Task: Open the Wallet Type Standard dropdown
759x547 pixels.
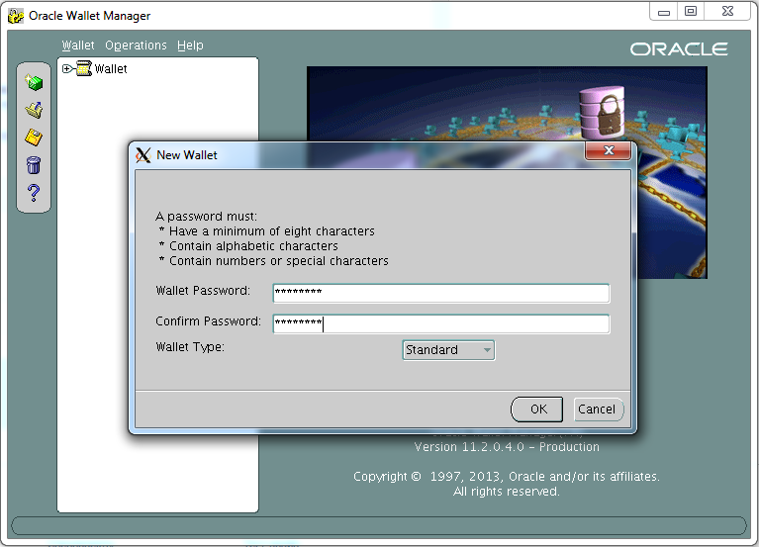Action: click(448, 350)
